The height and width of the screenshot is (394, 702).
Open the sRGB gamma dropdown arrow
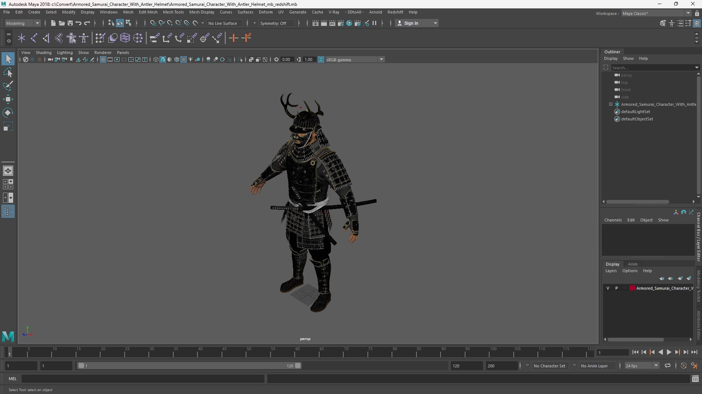(381, 59)
